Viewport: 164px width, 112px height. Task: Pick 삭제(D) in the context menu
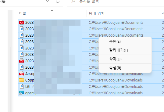125,59
